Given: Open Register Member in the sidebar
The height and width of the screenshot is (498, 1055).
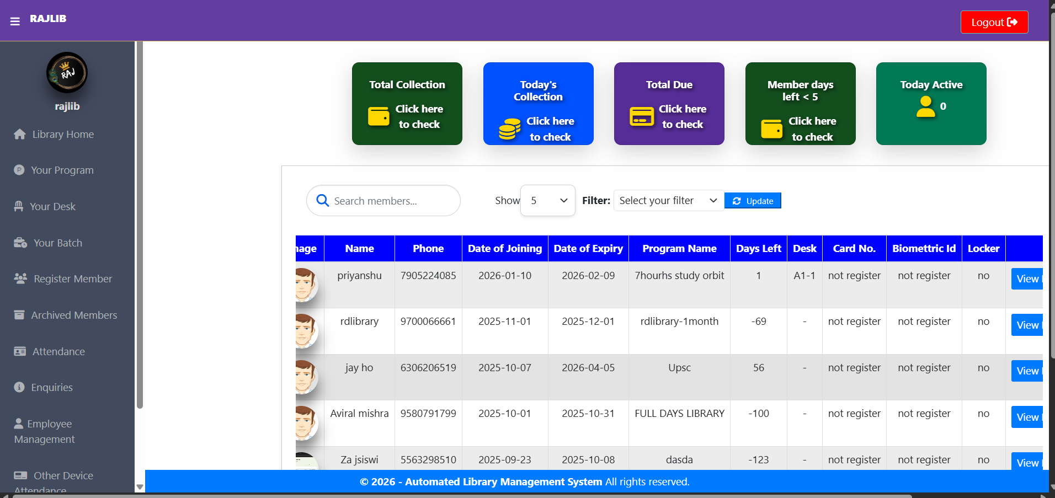Looking at the screenshot, I should 20,279.
